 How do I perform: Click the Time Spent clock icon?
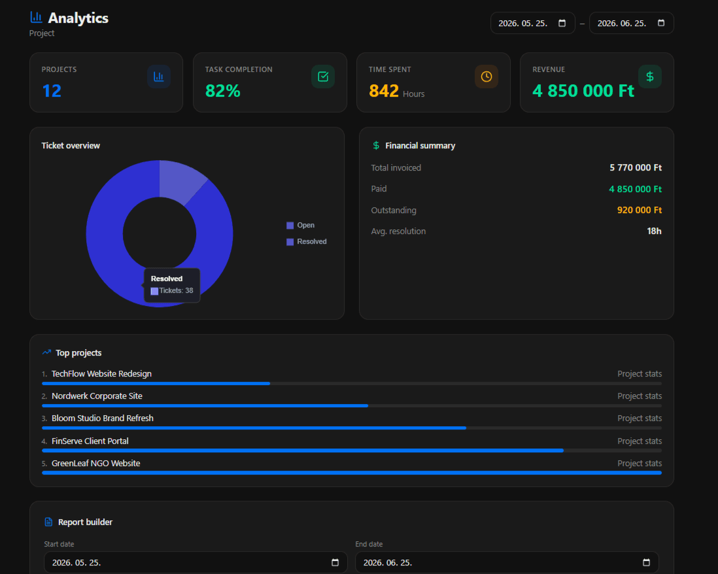pos(487,76)
